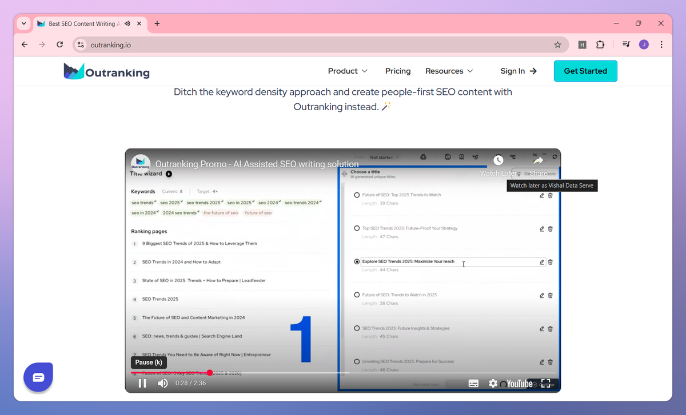
Task: Click the save disk icon in video toolbar
Action: [x=448, y=157]
